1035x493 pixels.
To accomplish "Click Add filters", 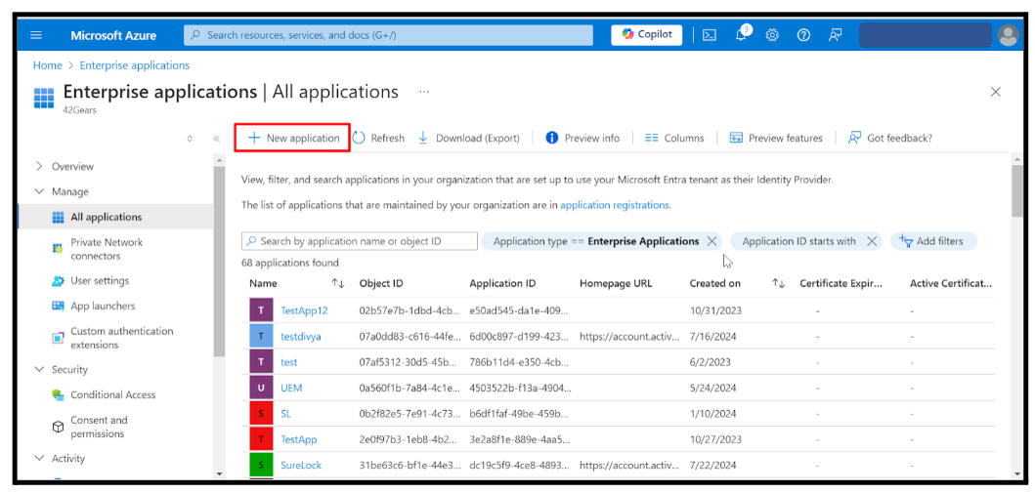I will [x=933, y=241].
